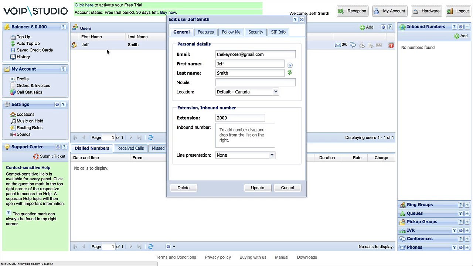
Task: Open Locations settings
Action: click(25, 114)
